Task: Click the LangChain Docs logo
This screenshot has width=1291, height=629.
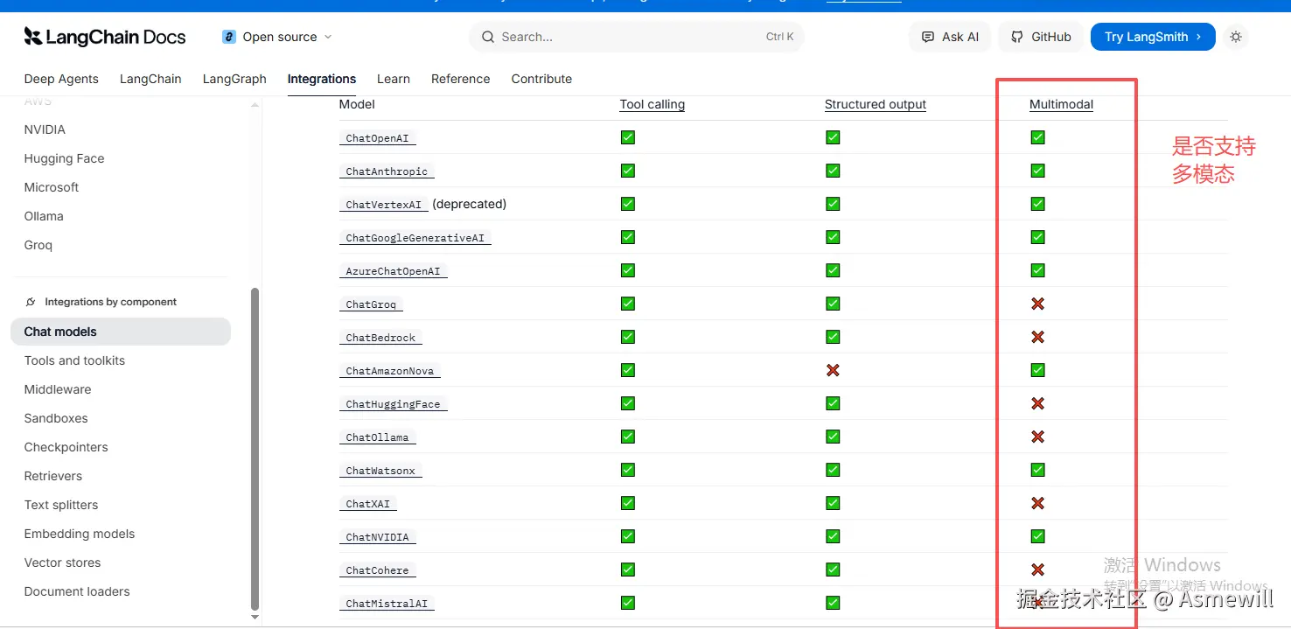Action: pyautogui.click(x=105, y=37)
